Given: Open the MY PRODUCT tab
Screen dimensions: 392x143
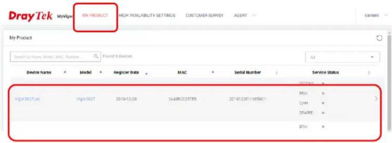Looking at the screenshot, I should (95, 15).
